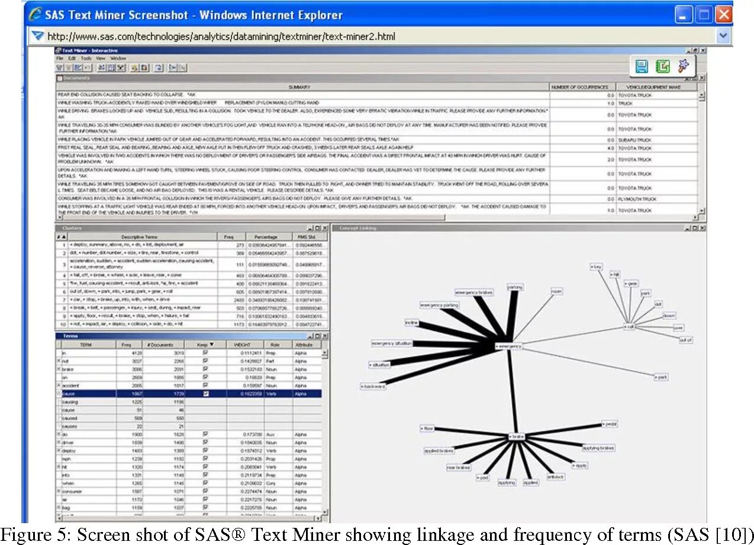
Task: Toggle Keep checkbox for term 'in'
Action: click(205, 352)
